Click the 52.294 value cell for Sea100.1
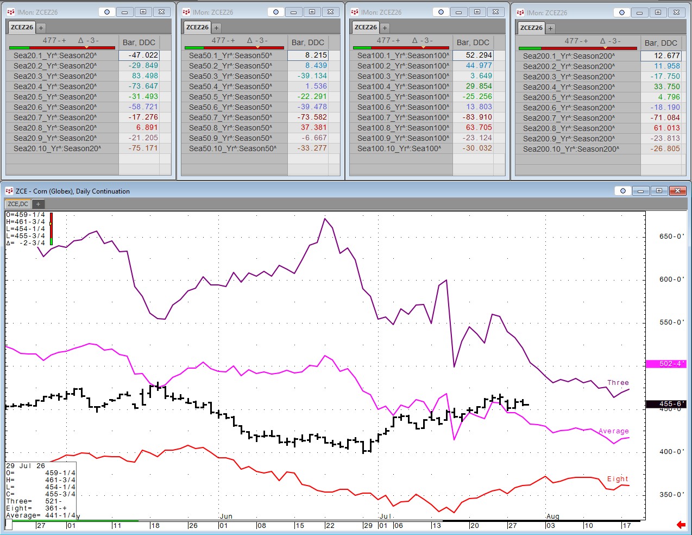 click(473, 55)
